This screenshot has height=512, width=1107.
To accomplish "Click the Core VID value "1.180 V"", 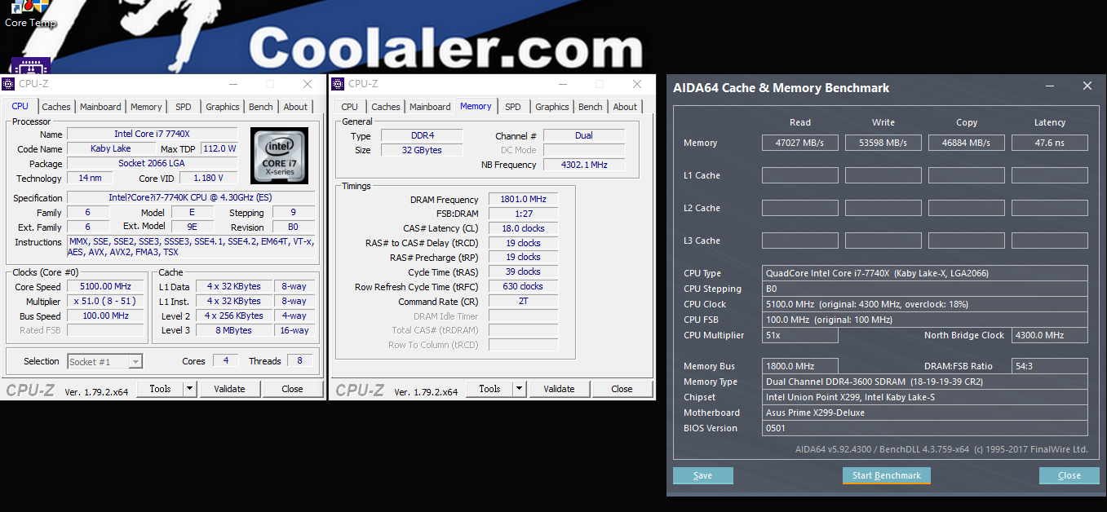I will coord(208,178).
